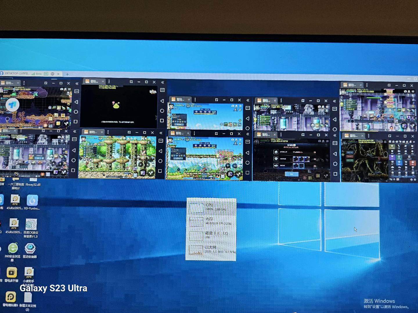Select XD-YunIns desktop shortcut
418x313 pixels.
(x=32, y=202)
